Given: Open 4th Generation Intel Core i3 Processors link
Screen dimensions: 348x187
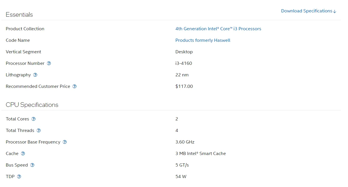Looking at the screenshot, I should point(218,29).
